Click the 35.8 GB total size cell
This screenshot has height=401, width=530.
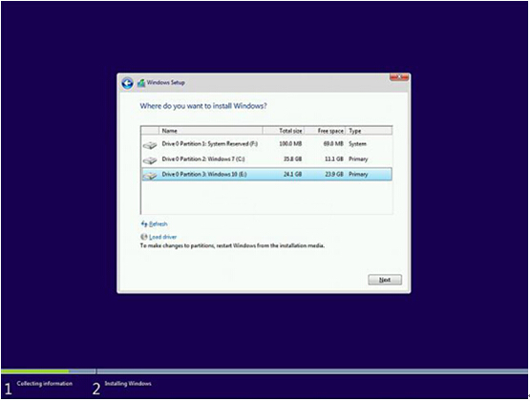pyautogui.click(x=293, y=159)
